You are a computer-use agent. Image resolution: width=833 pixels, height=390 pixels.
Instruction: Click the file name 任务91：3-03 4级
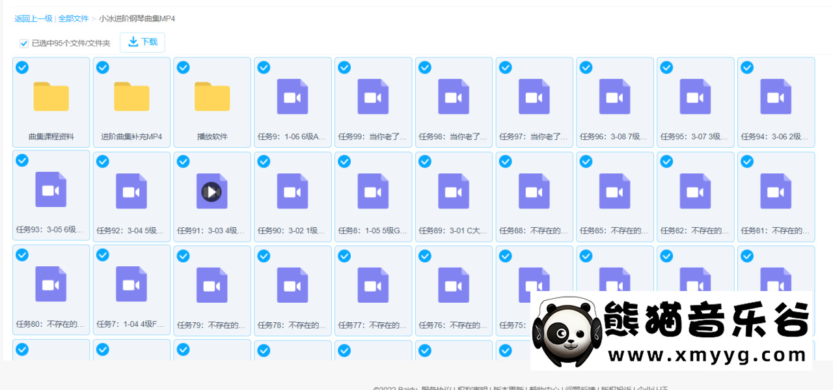click(212, 230)
